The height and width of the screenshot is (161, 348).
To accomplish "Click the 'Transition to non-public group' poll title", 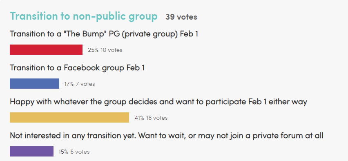I will coord(84,17).
